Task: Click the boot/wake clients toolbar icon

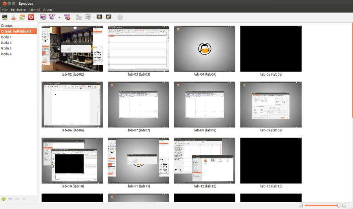Action: click(x=5, y=17)
